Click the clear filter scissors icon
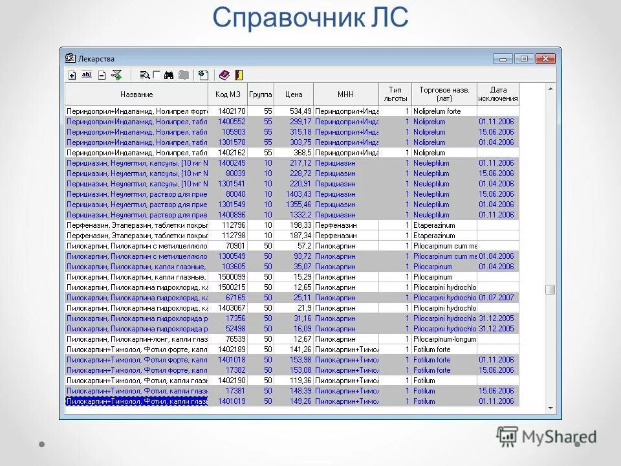 (x=116, y=74)
